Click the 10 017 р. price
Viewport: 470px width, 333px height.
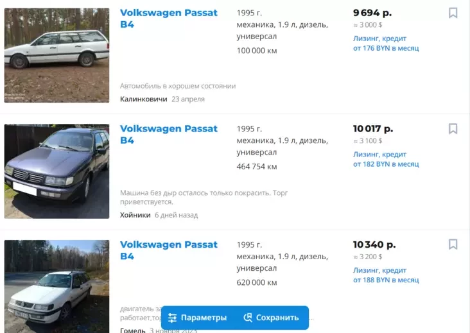click(x=373, y=129)
